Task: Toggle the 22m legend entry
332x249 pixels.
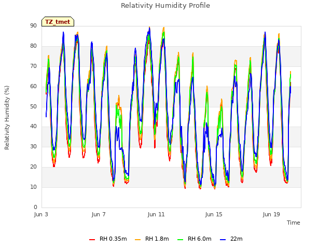Action: [231, 239]
